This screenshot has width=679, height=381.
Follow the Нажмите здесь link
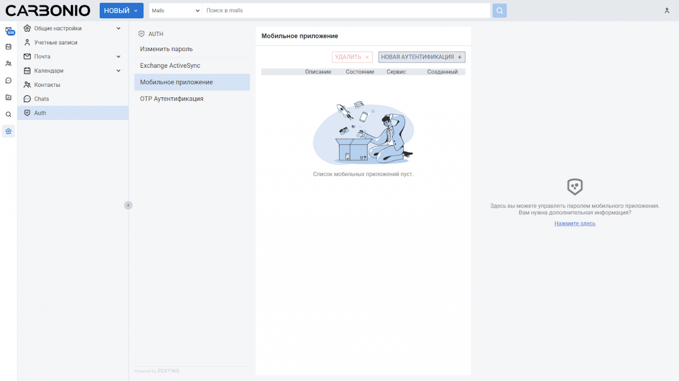(575, 223)
